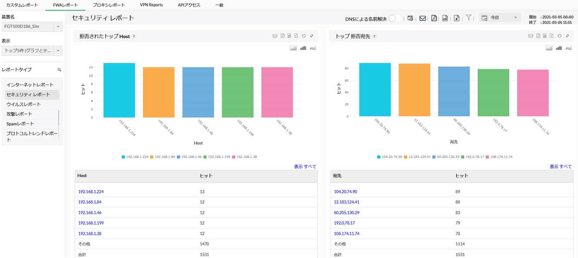Click the schedule report calendar icon
578x258 pixels.
(x=410, y=18)
